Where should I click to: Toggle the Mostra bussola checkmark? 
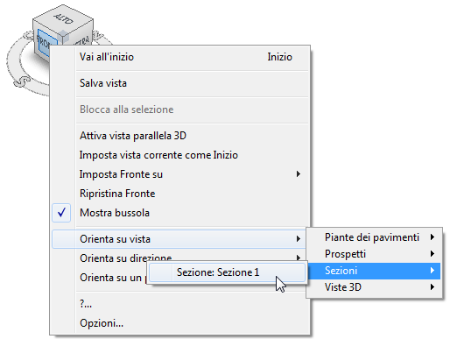[x=61, y=213]
